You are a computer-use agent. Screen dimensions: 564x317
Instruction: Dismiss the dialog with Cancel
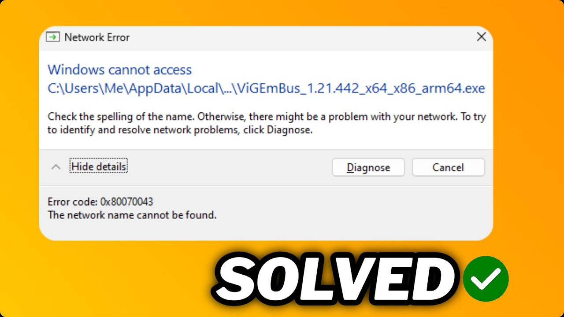pyautogui.click(x=448, y=167)
